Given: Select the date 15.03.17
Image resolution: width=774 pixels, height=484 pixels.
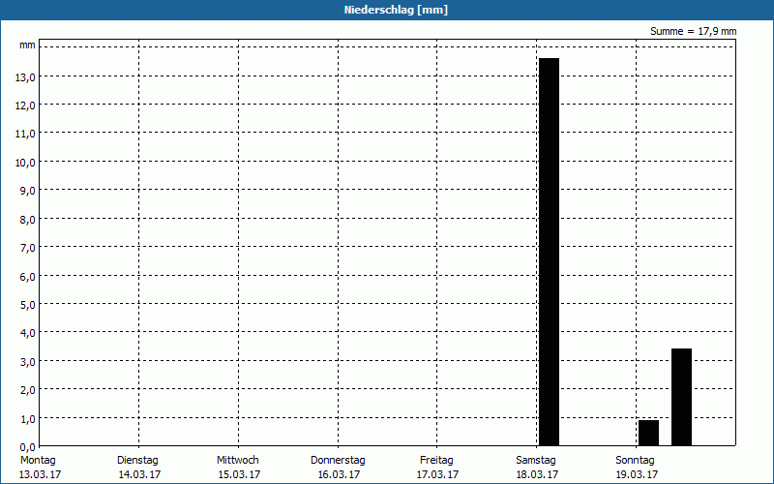Looking at the screenshot, I should tap(239, 474).
